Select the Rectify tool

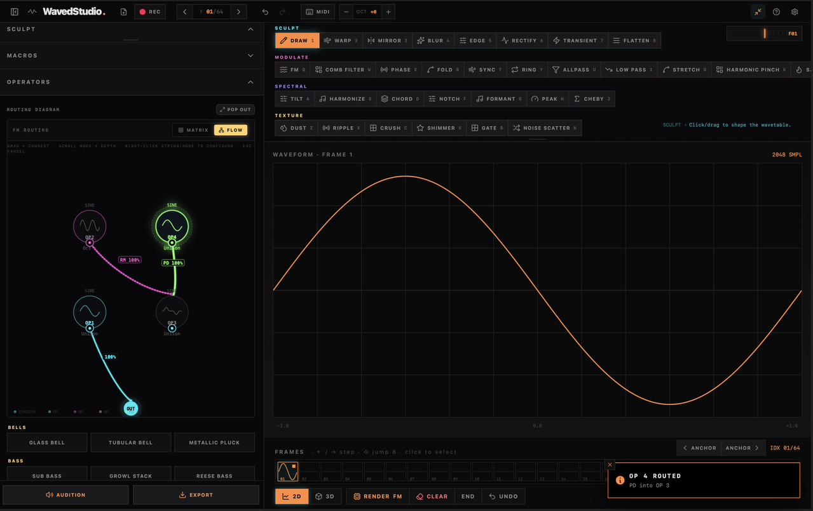pos(523,41)
